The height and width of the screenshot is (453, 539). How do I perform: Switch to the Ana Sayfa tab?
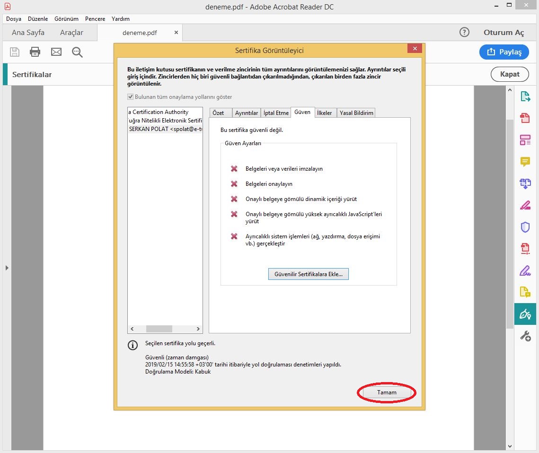[x=28, y=32]
